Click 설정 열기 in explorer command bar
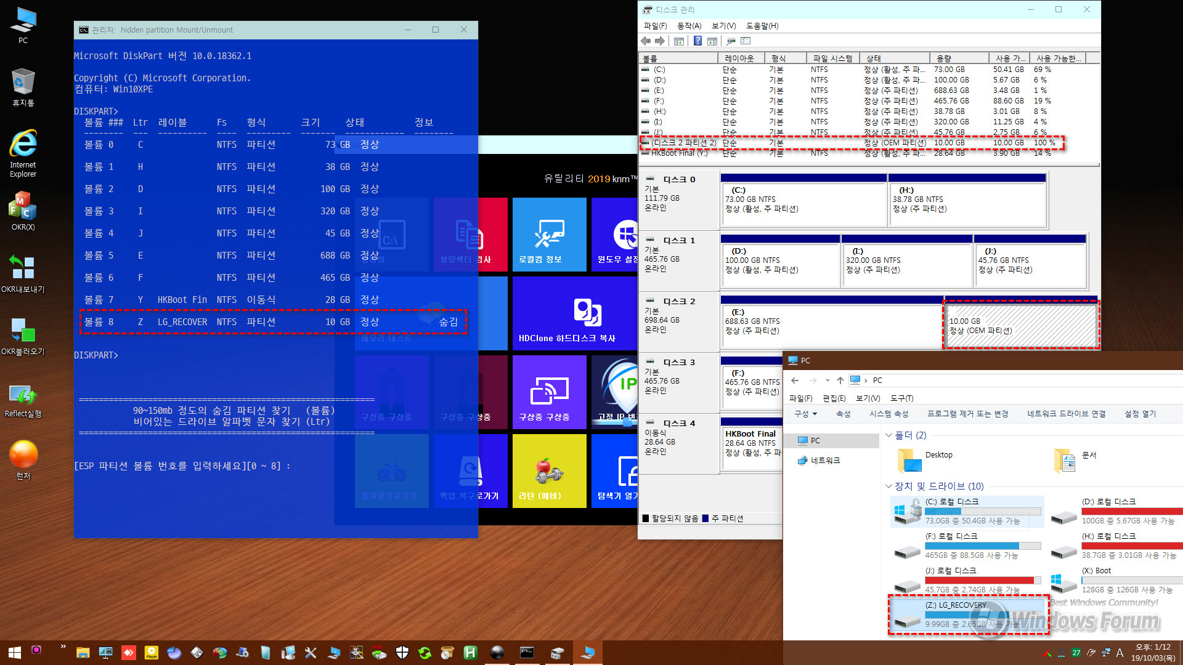The image size is (1183, 665). tap(1140, 414)
